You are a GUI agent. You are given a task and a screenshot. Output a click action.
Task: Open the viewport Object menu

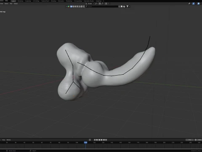point(16,3)
